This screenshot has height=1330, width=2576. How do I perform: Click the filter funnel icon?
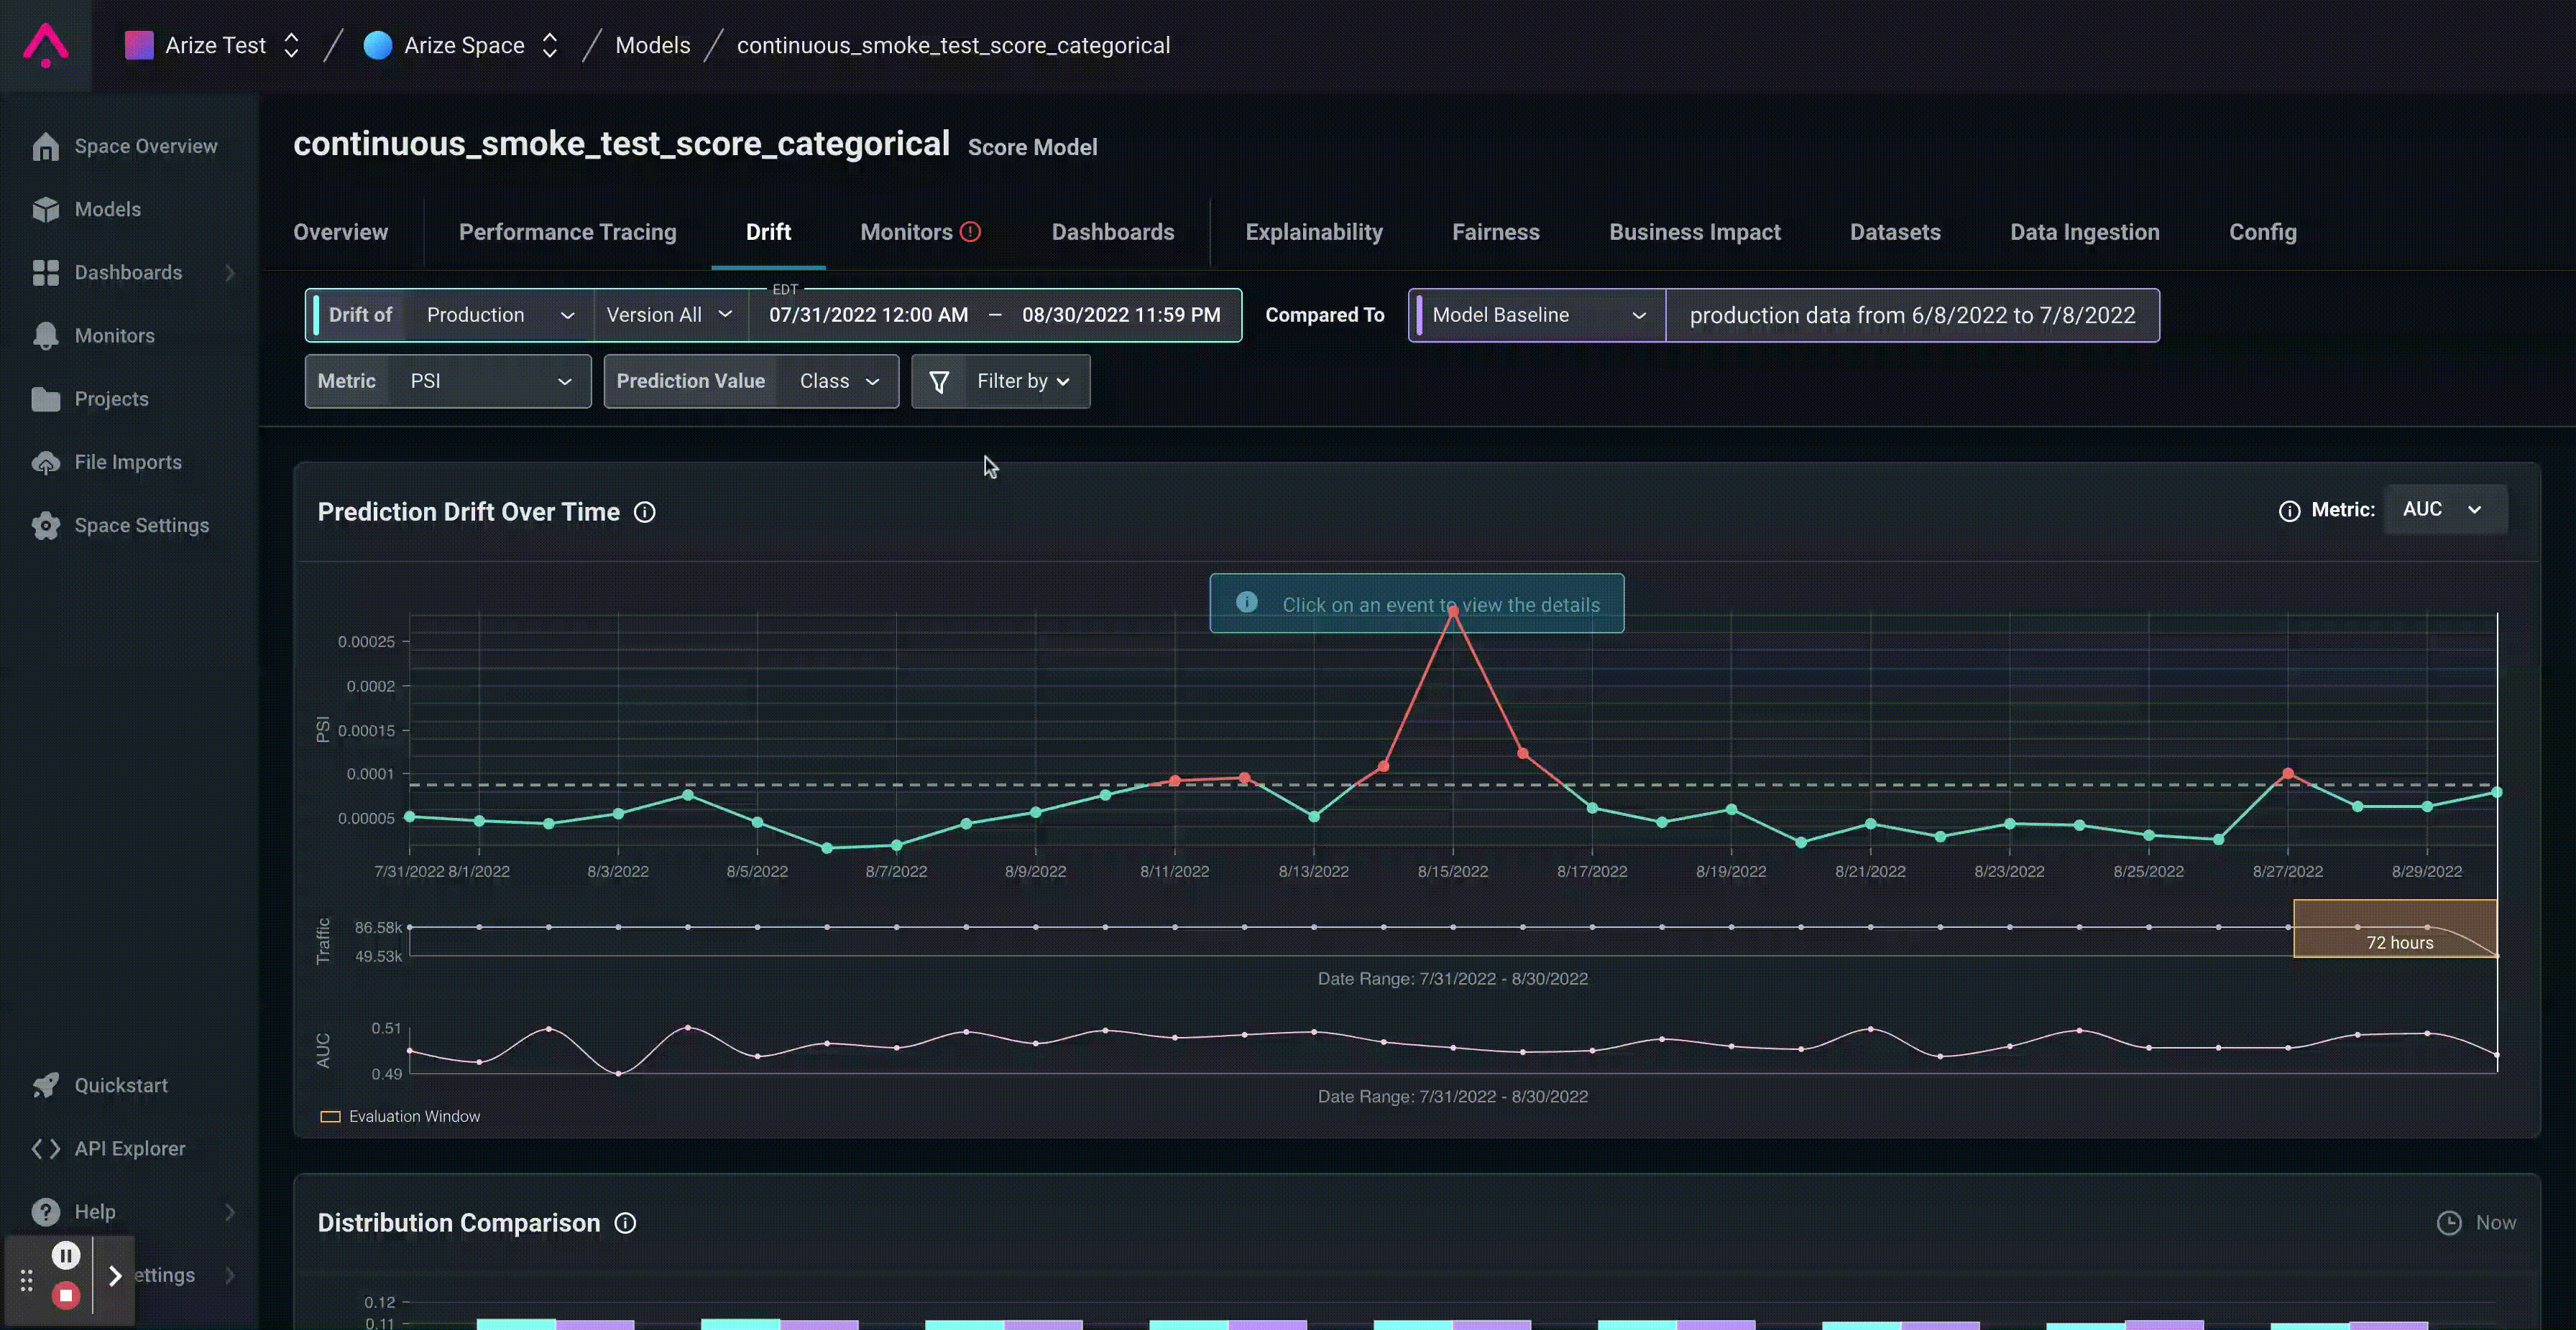tap(939, 381)
